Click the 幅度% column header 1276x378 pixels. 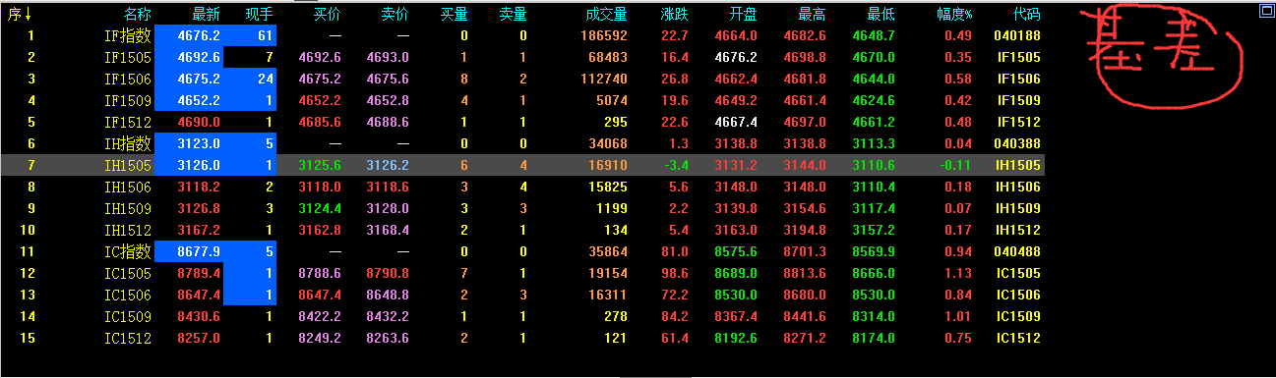coord(954,15)
